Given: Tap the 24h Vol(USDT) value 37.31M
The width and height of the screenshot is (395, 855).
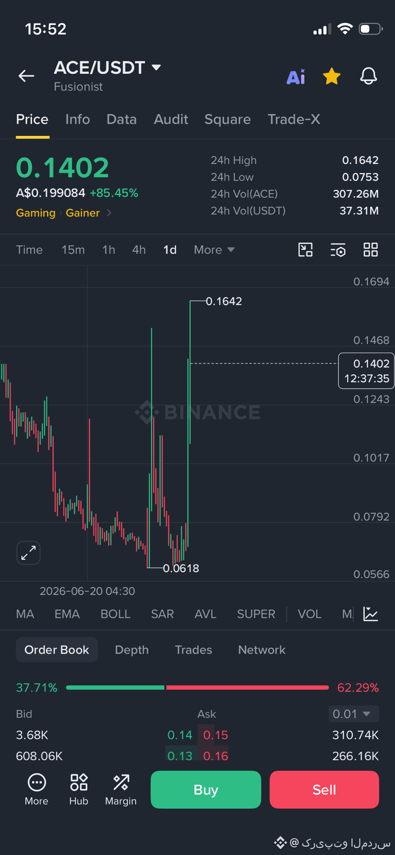Looking at the screenshot, I should coord(359,211).
